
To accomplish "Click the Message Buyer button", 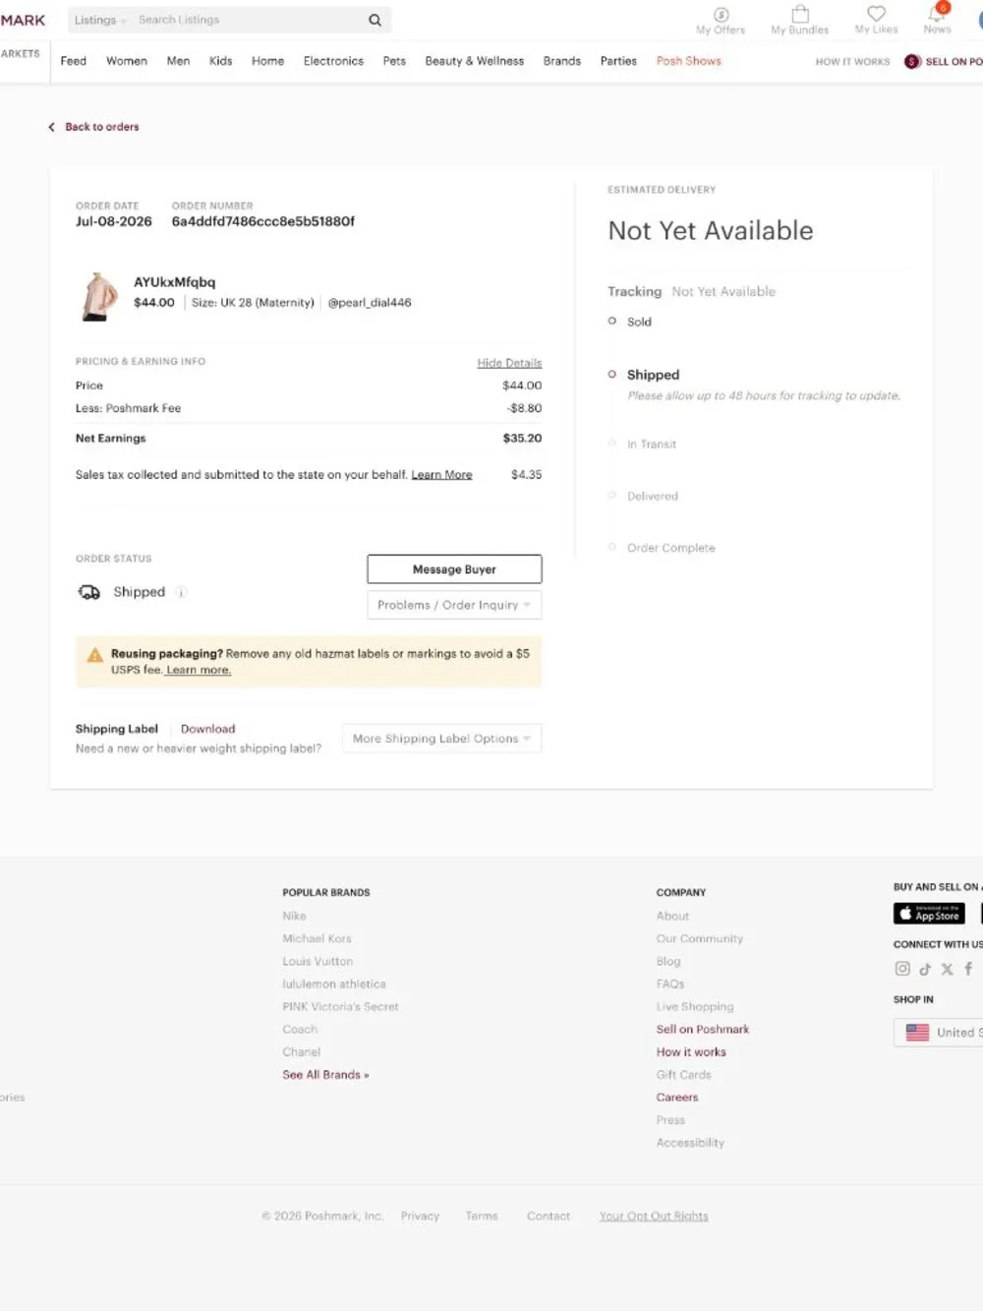I will click(454, 569).
